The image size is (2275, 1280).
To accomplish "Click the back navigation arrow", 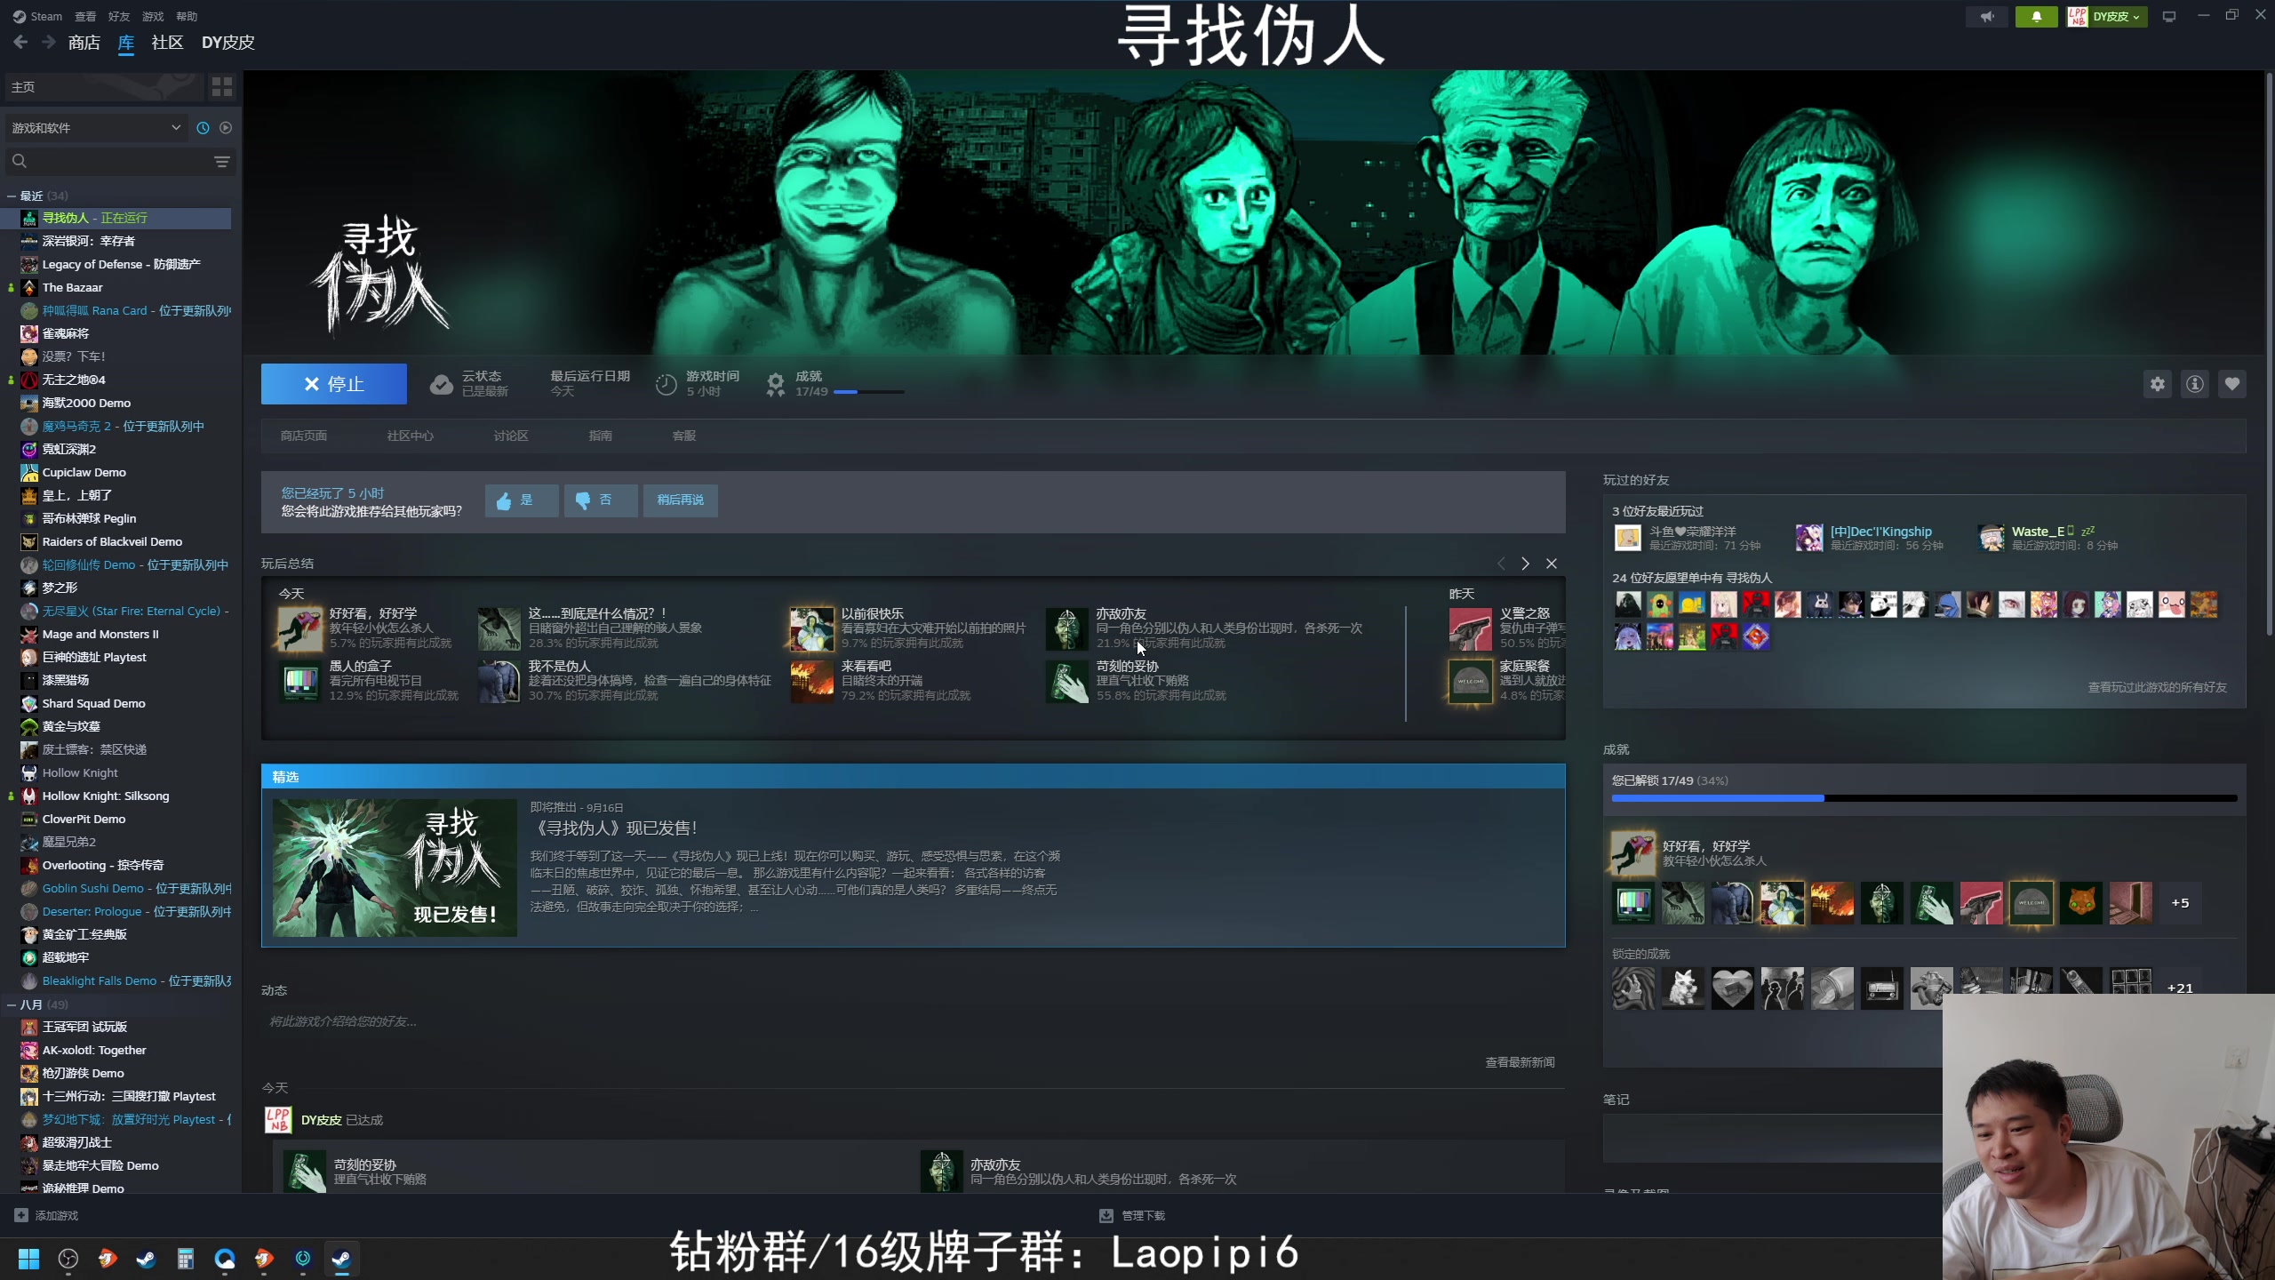I will (20, 42).
